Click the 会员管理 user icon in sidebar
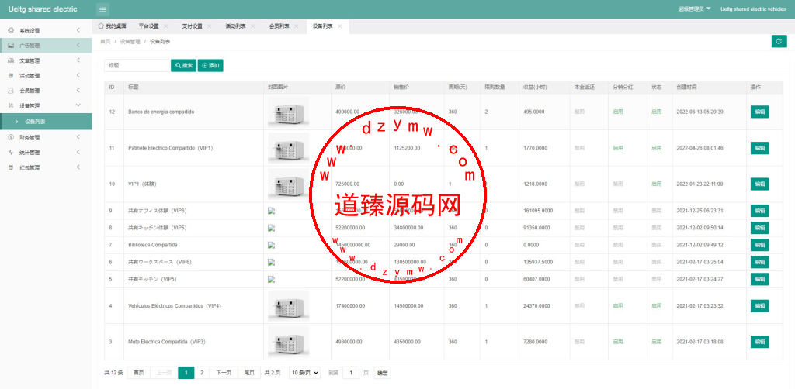 tap(11, 91)
